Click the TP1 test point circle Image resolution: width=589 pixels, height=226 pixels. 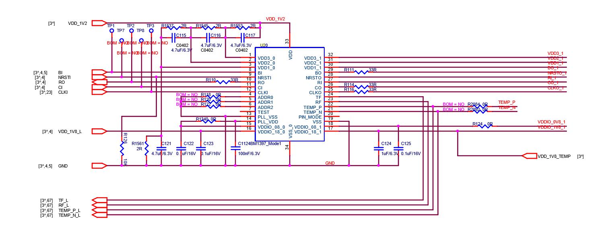(x=111, y=30)
